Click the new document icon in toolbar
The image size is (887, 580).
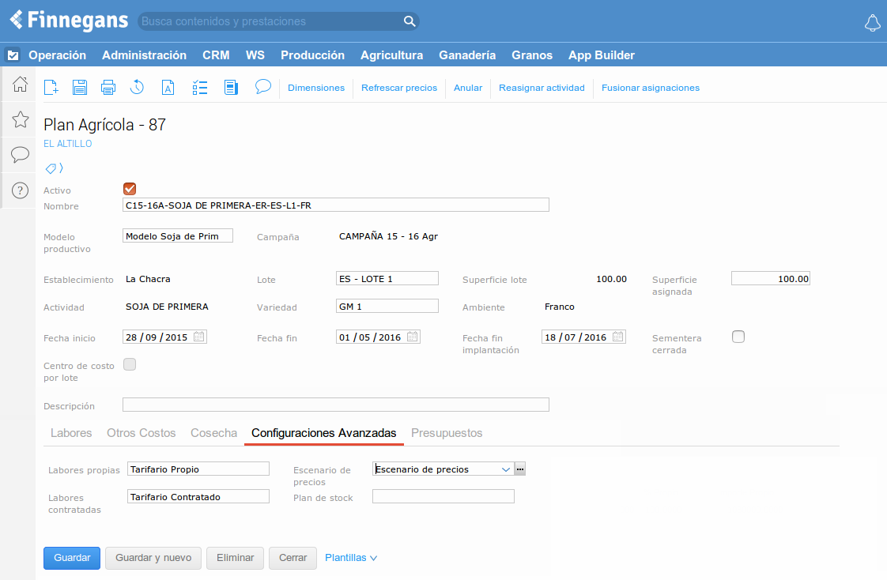pyautogui.click(x=51, y=88)
